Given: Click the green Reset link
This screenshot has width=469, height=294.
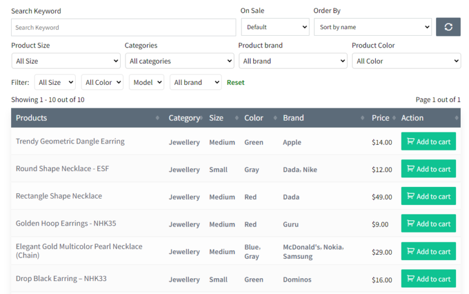Looking at the screenshot, I should click(236, 83).
